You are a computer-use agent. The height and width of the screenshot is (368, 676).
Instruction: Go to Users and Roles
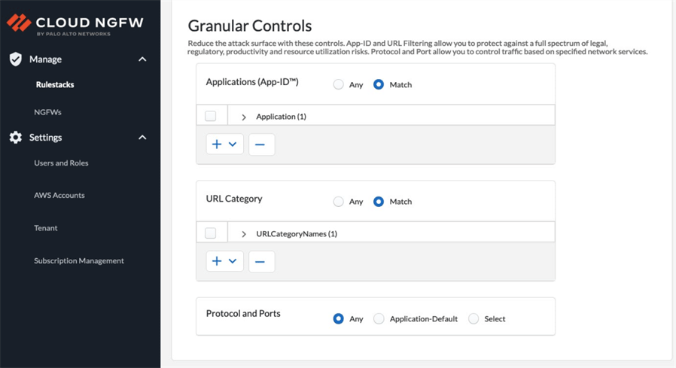point(61,163)
